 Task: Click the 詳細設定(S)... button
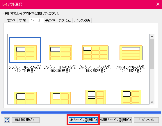click(x=26, y=120)
